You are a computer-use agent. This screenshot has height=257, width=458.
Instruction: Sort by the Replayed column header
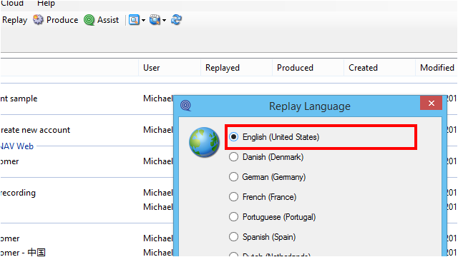(x=223, y=68)
